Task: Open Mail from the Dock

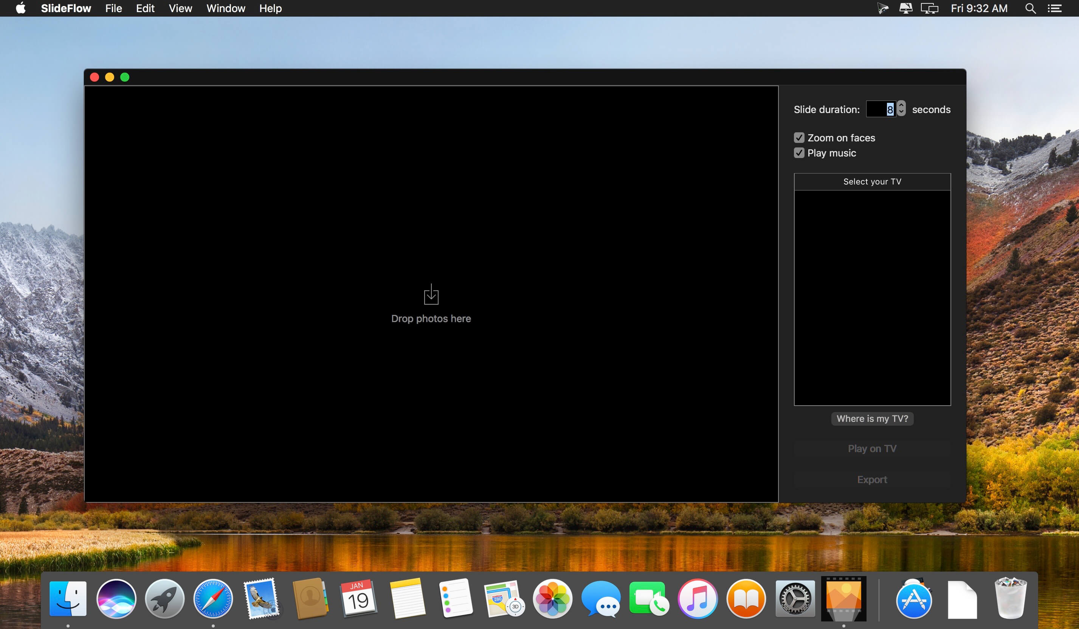Action: coord(262,599)
